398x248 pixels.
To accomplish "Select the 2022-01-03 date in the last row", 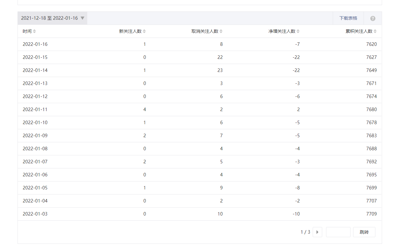I will (35, 214).
